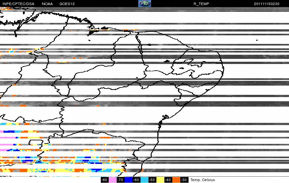Pick the dark blue legend swatch
The width and height of the screenshot is (289, 183).
pyautogui.click(x=128, y=180)
